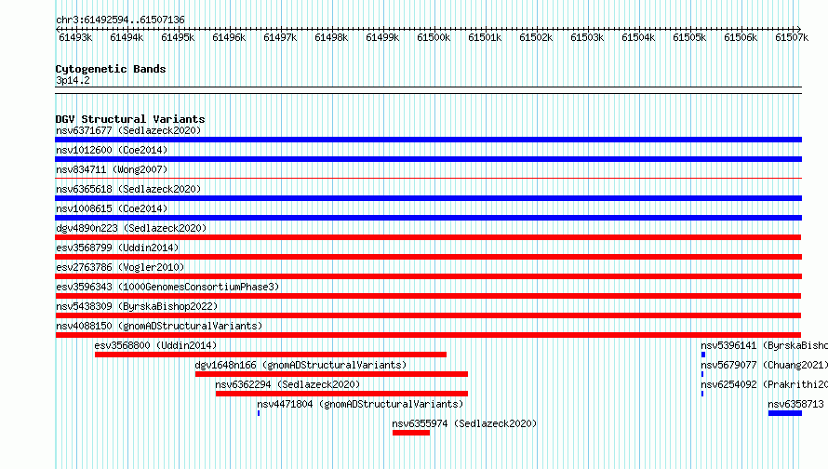Click the 61504k ruler position
Image resolution: width=828 pixels, height=469 pixels.
click(638, 37)
